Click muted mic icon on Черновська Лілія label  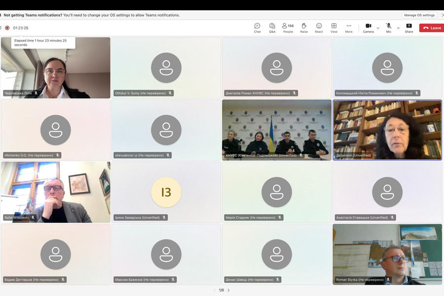pyautogui.click(x=36, y=93)
